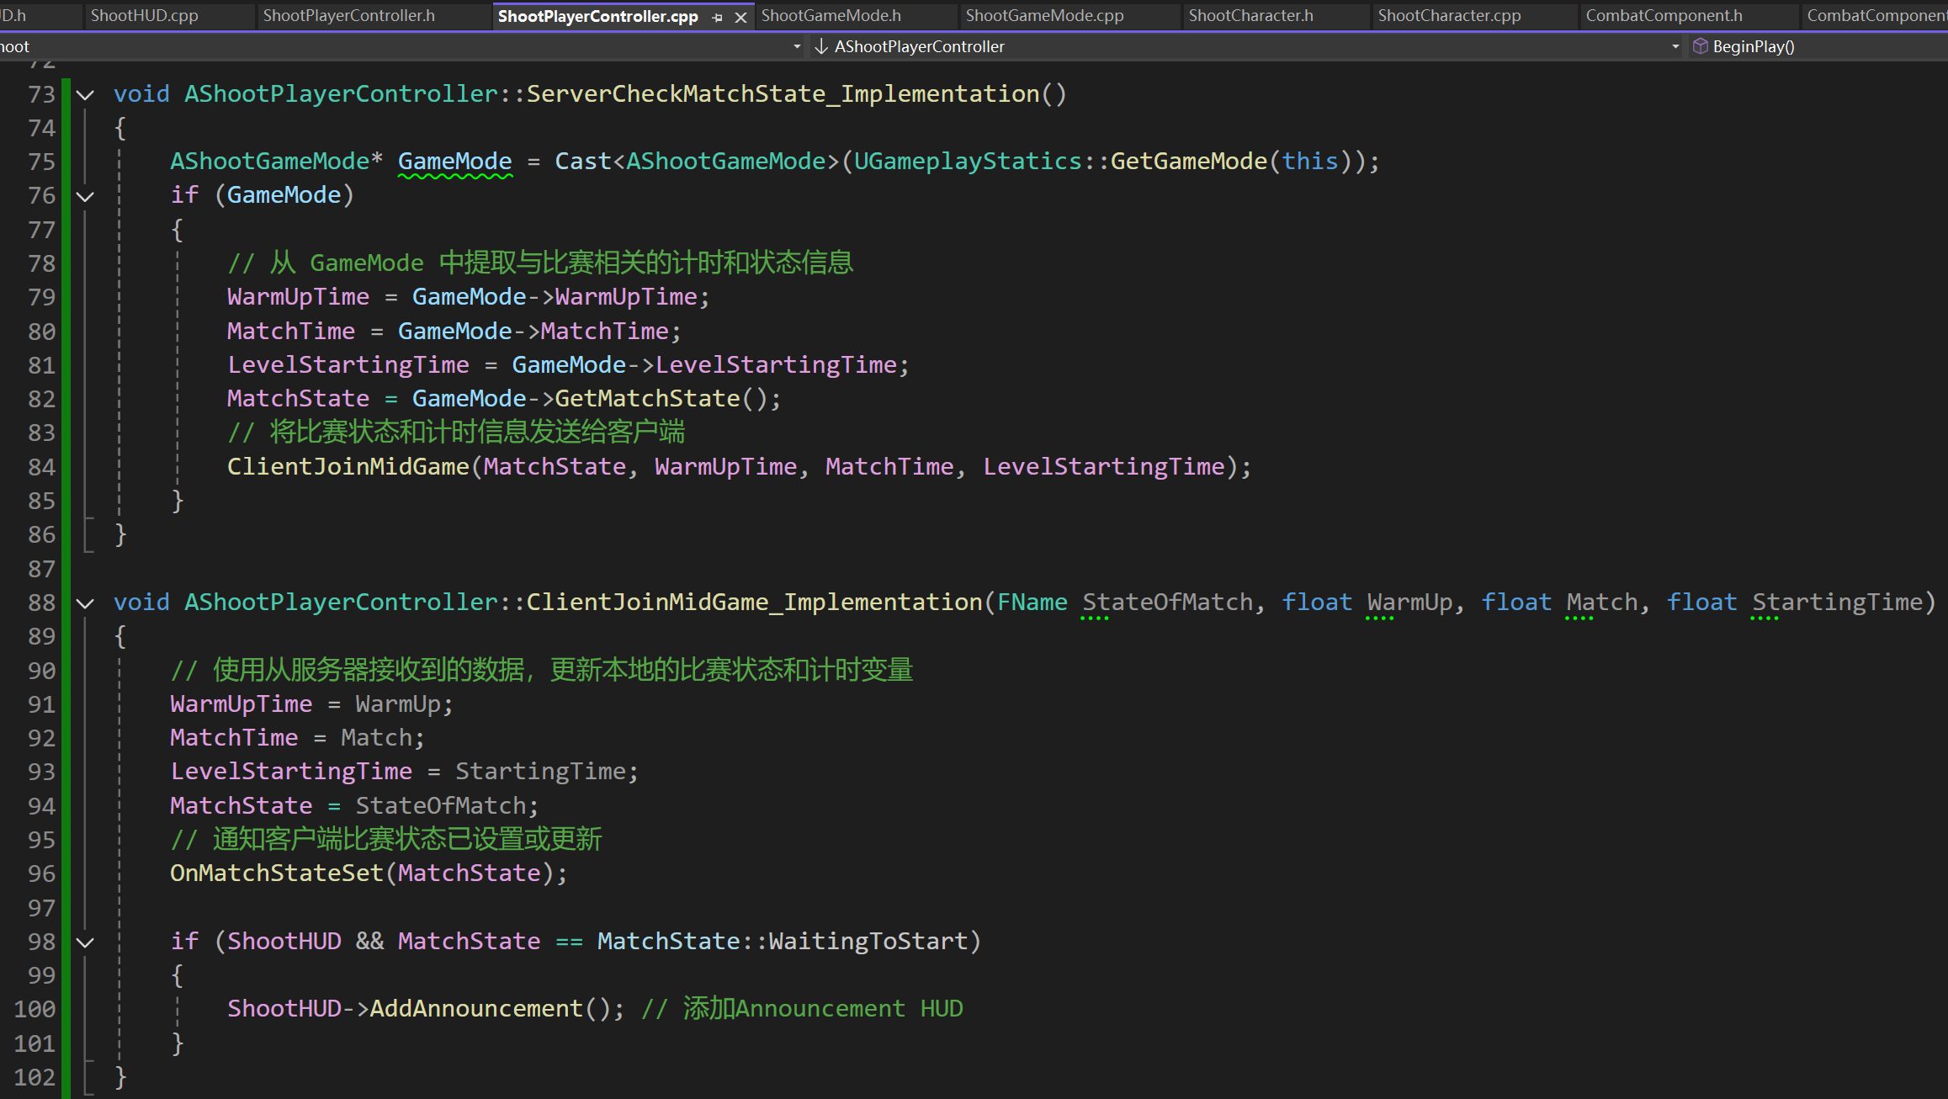Click line number 84 in the margin
Screen dimensions: 1948x1099
coord(41,467)
